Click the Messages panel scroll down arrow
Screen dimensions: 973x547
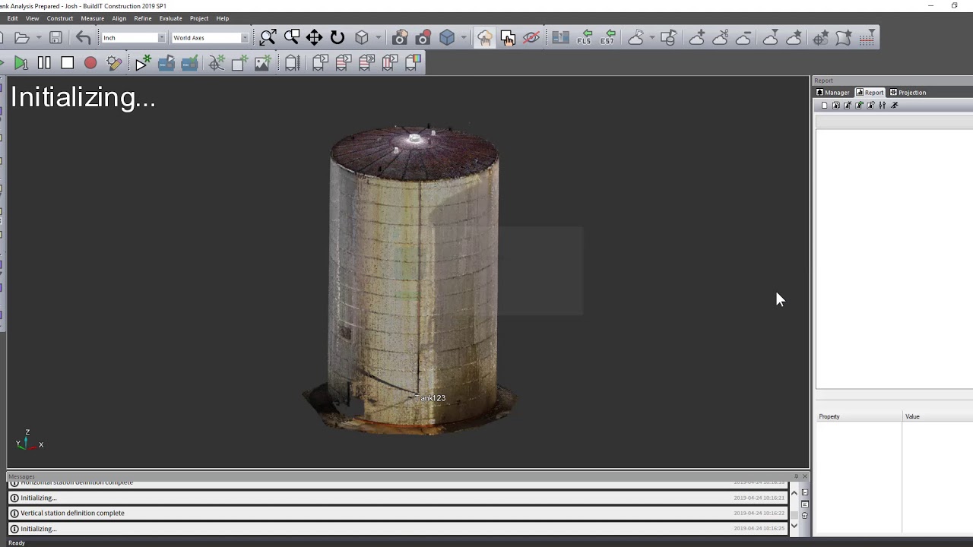pyautogui.click(x=794, y=526)
